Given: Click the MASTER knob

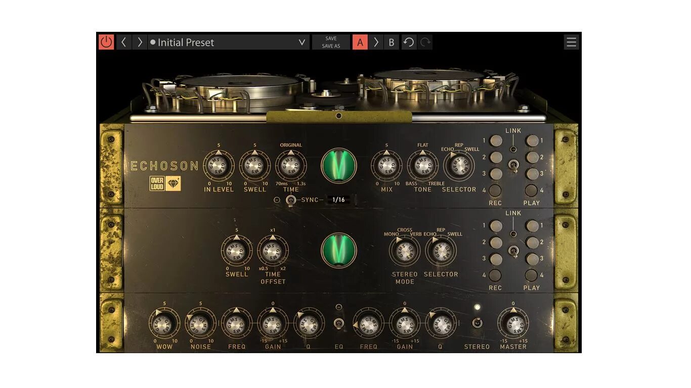Looking at the screenshot, I should click(513, 323).
